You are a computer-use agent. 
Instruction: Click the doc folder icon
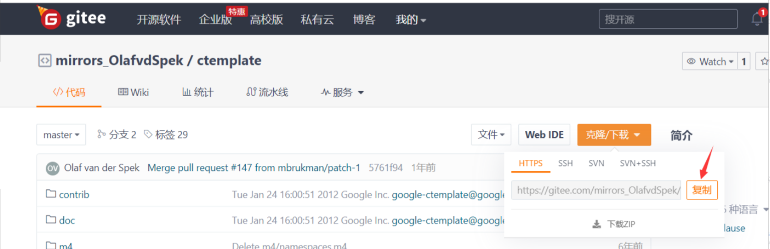[x=51, y=220]
